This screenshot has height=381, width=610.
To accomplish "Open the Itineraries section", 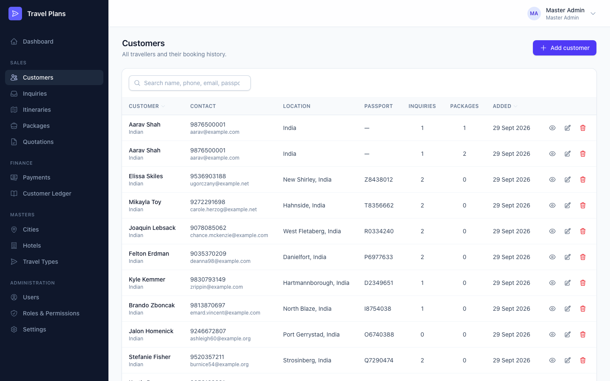I will coord(54,110).
